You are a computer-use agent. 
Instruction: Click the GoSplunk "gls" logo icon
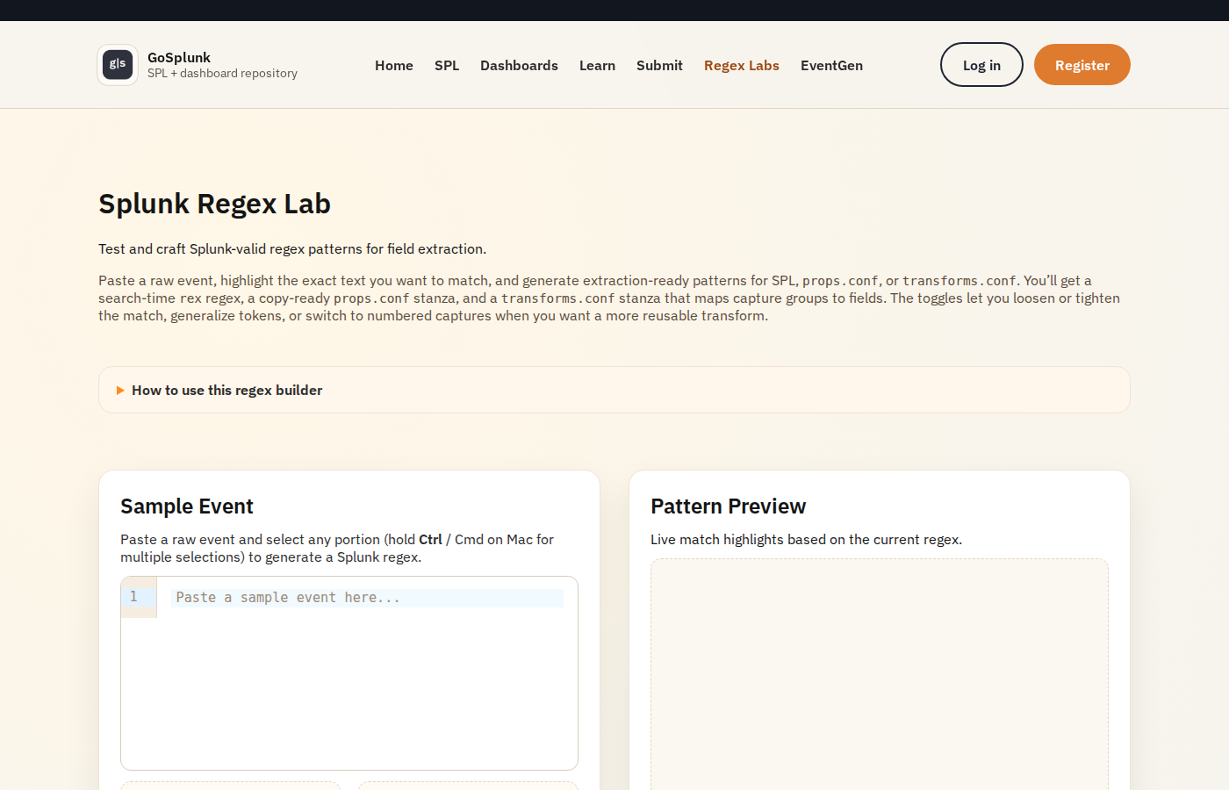(117, 64)
